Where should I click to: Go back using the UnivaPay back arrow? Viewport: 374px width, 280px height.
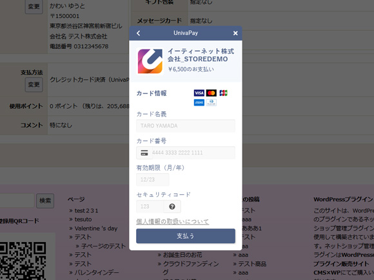tap(139, 33)
